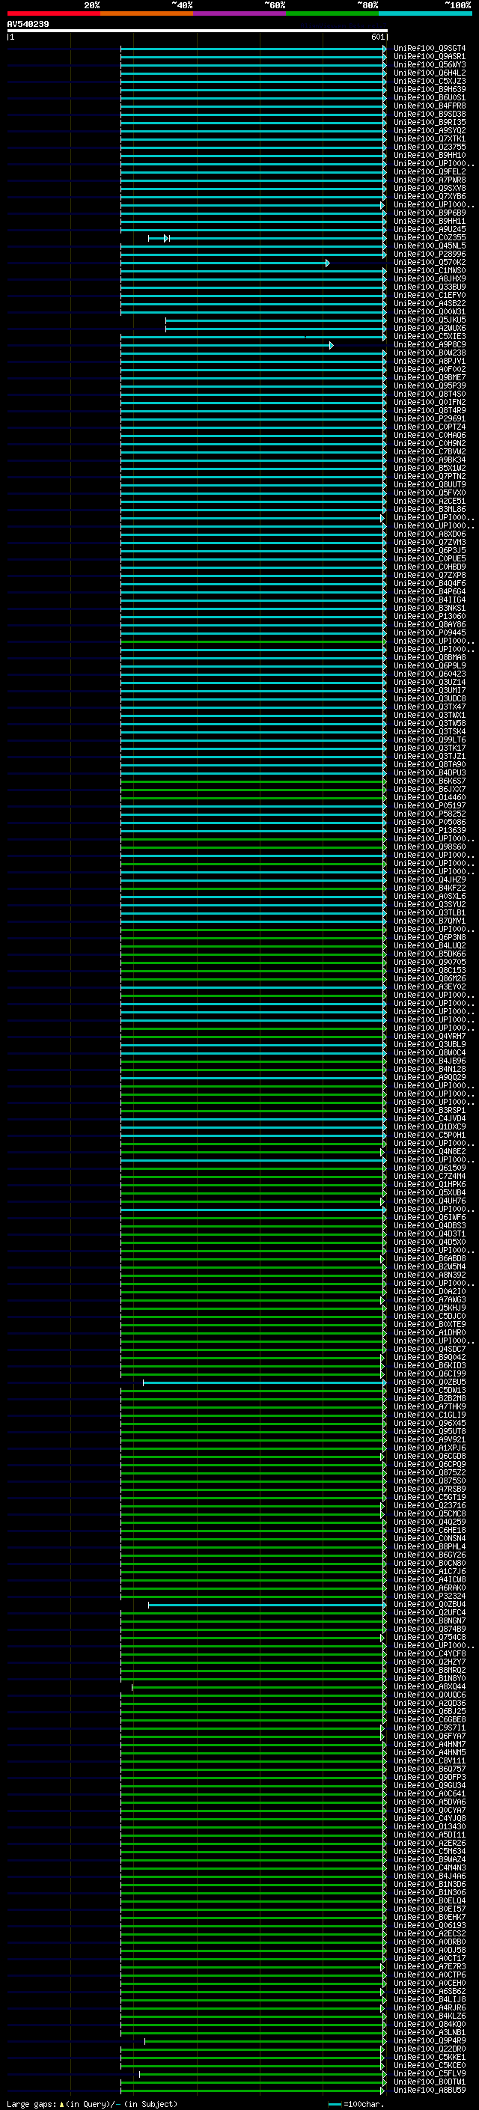Select hit label UniRef100_O23755
Screen dimensions: 479x2110
[x=429, y=147]
